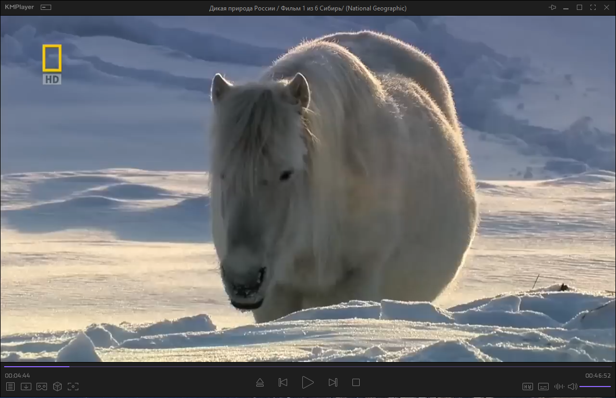Image resolution: width=616 pixels, height=398 pixels.
Task: Switch to compact mode icon beside KMPlayer
Action: [x=46, y=7]
